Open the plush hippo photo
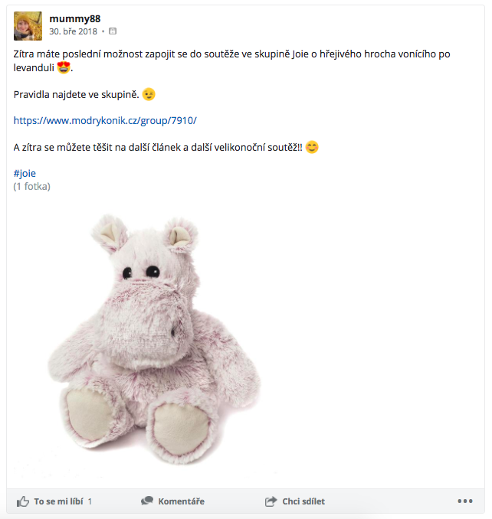 tap(154, 338)
